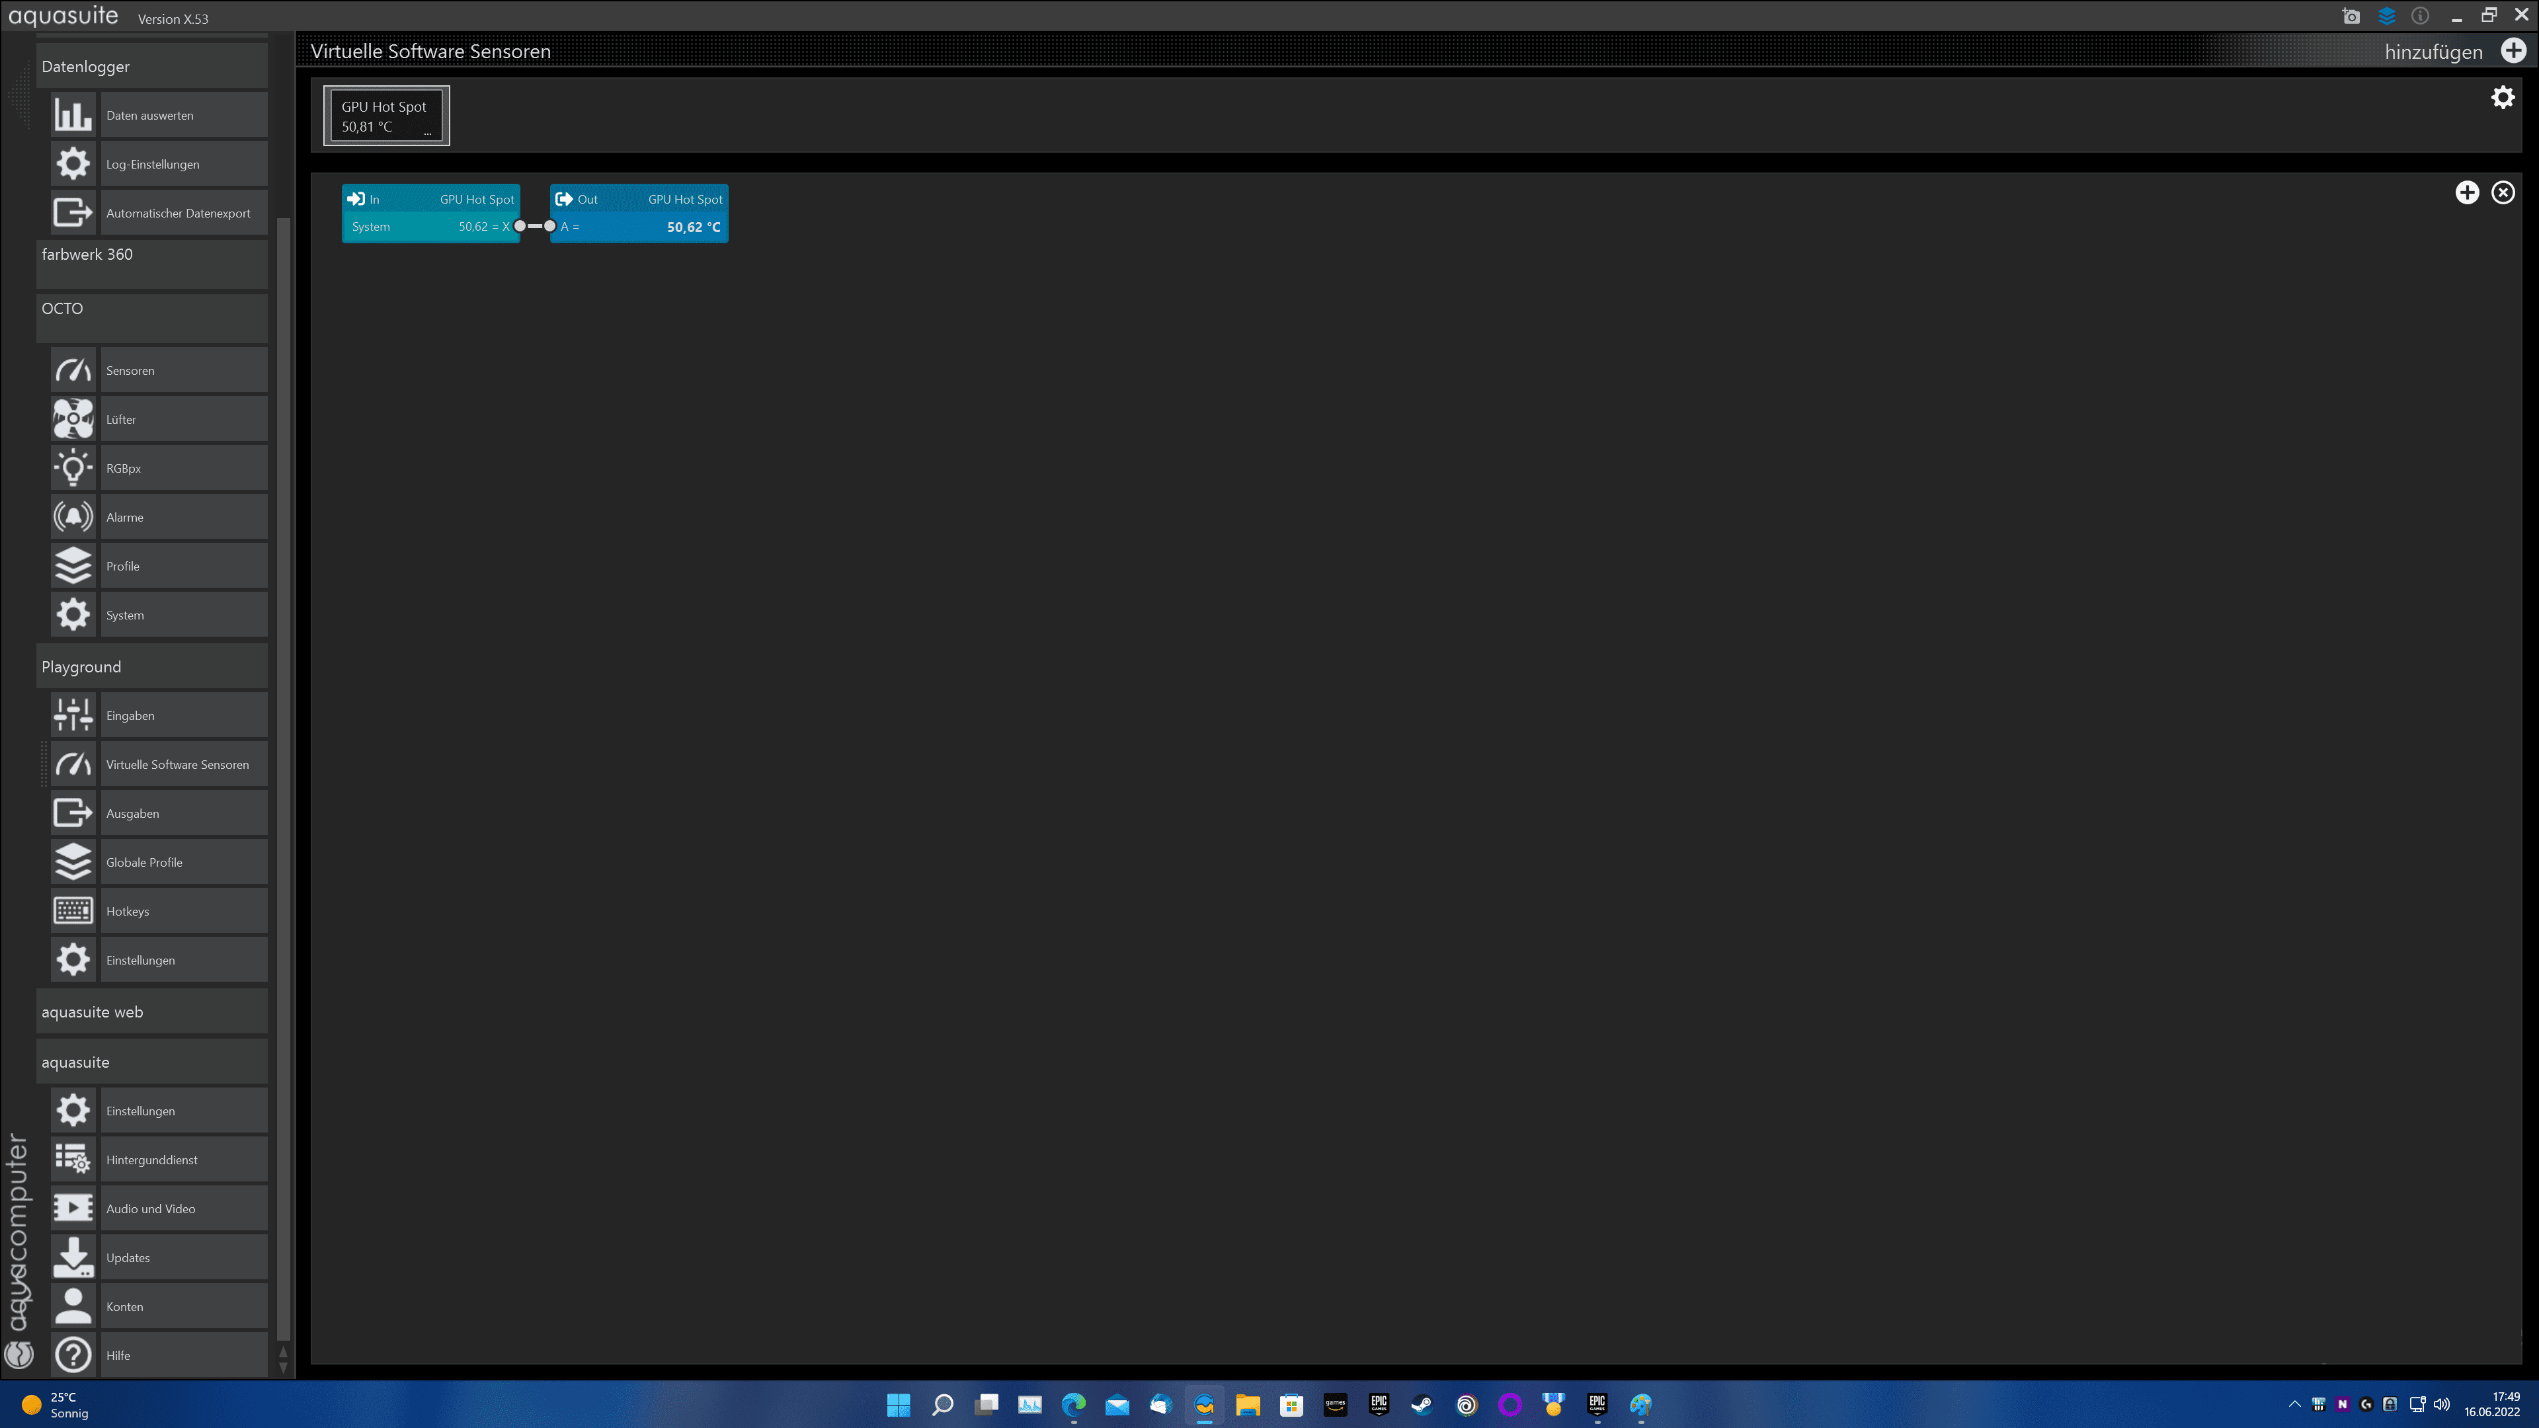Select the Alarme bell icon

click(x=73, y=516)
